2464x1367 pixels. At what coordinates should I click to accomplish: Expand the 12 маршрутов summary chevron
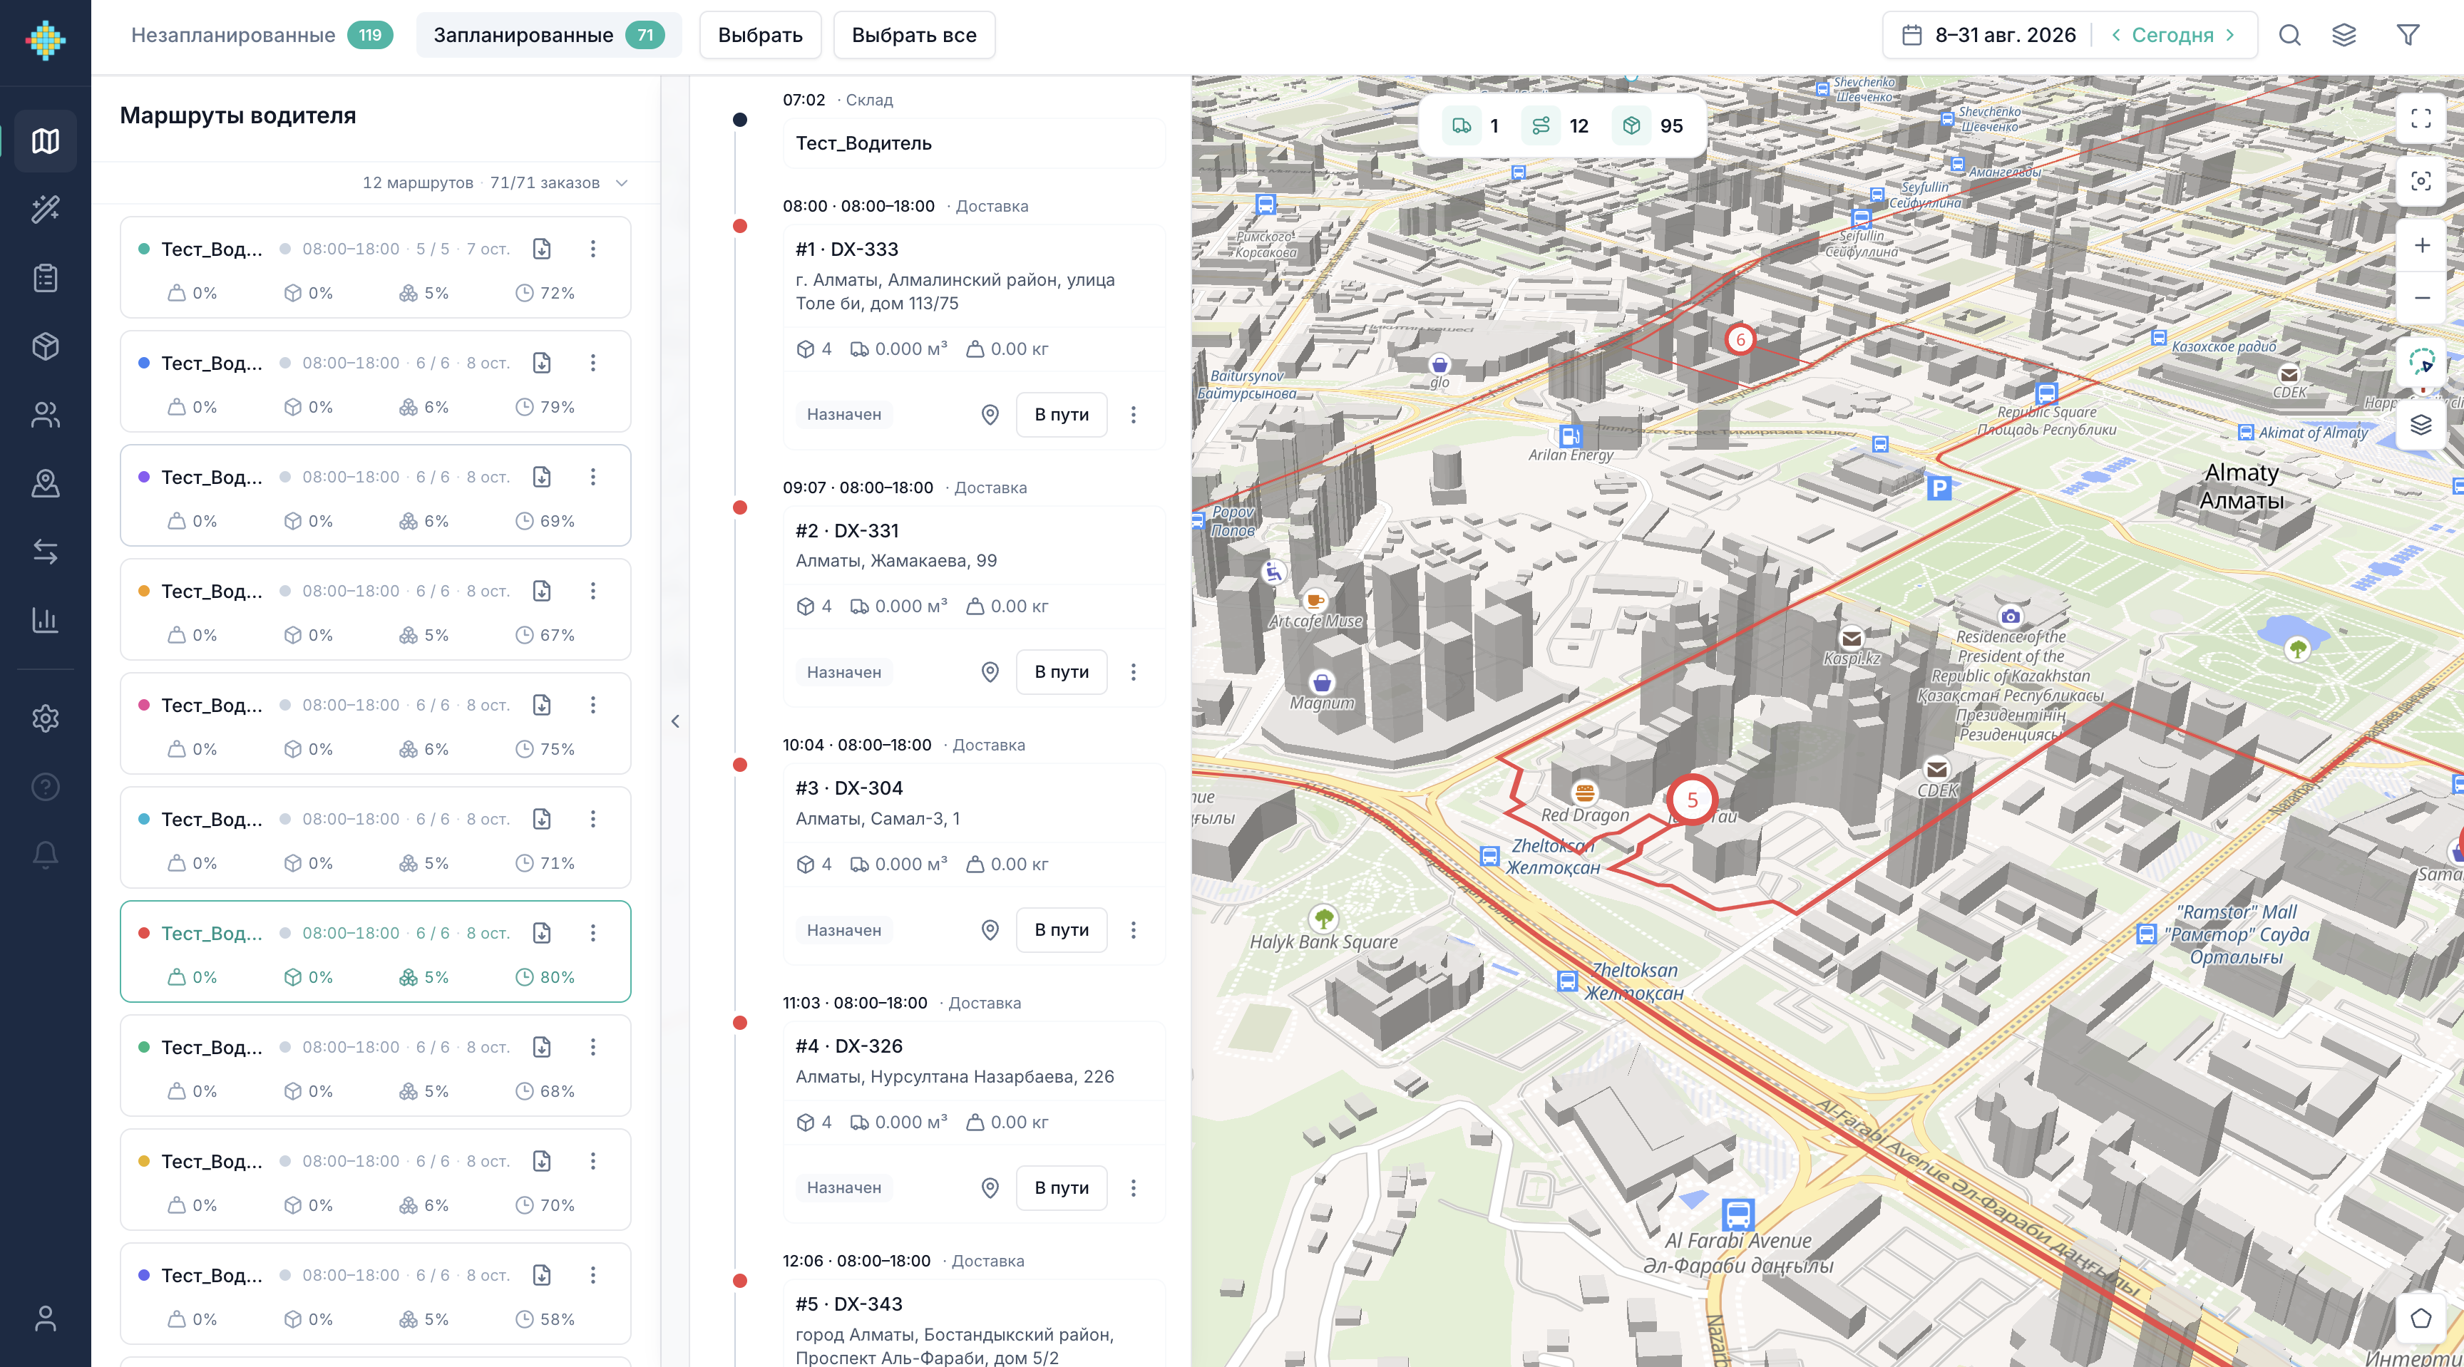(x=622, y=182)
